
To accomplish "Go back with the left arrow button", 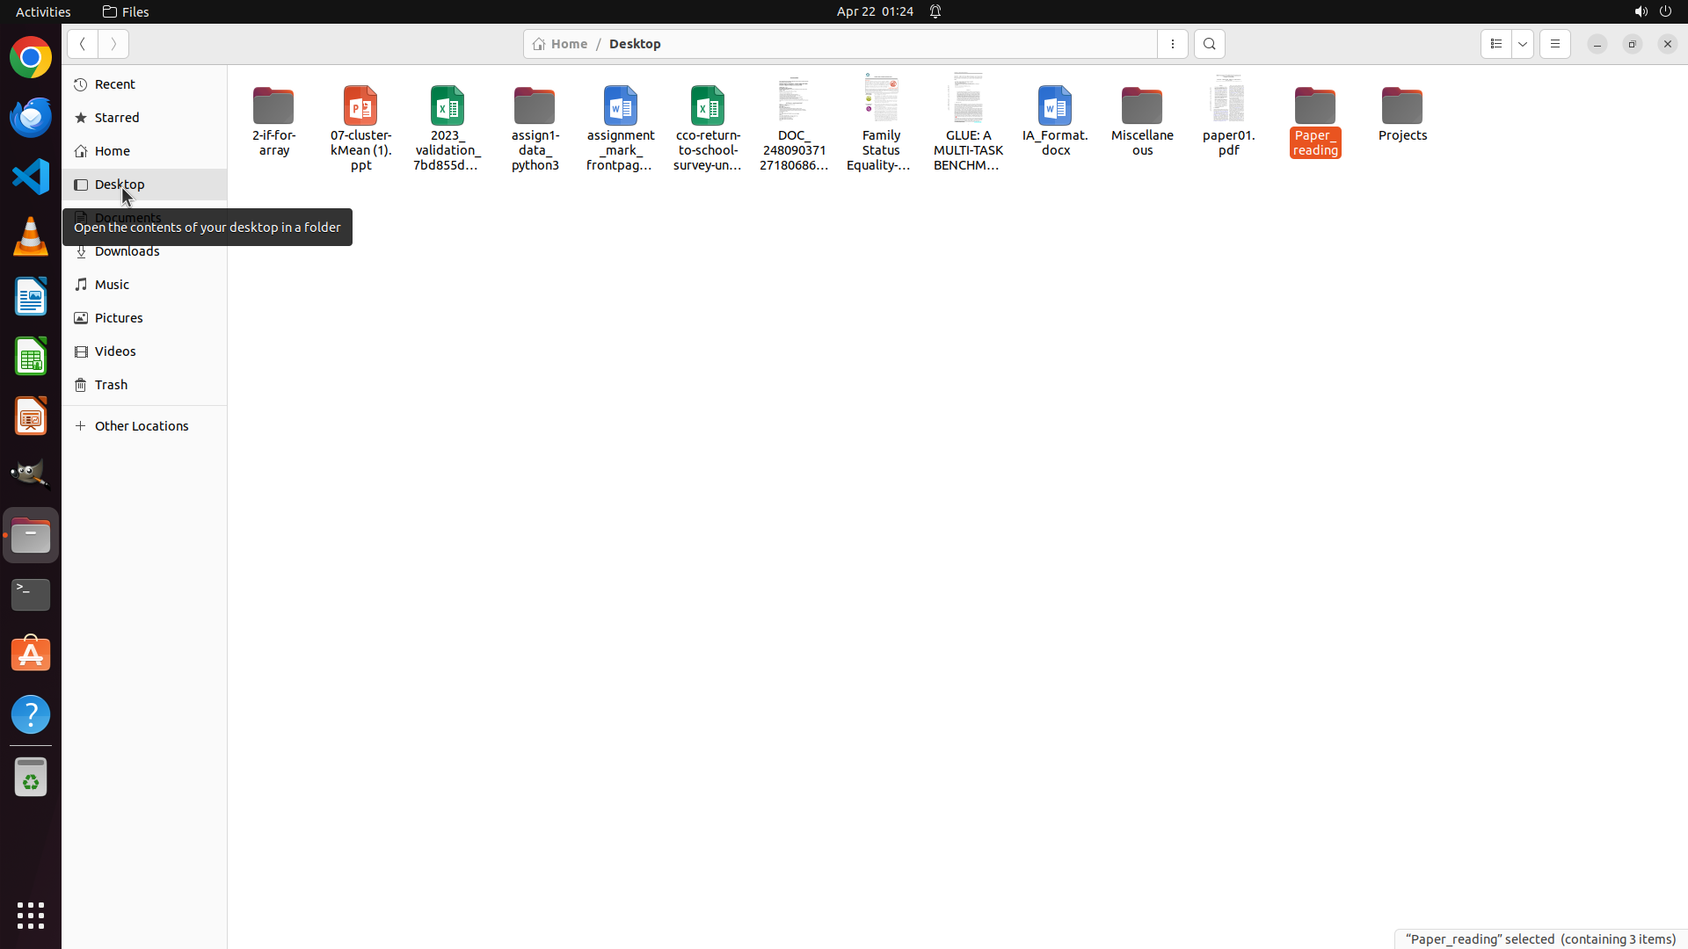I will pos(82,44).
